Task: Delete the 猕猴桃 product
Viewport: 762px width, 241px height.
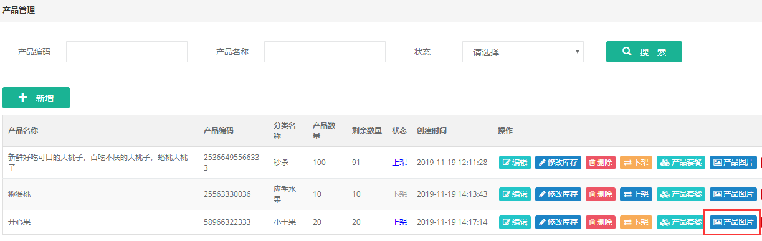Action: tap(600, 194)
